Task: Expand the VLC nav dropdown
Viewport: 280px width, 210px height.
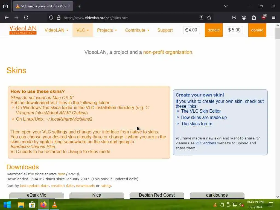Action: coord(83,30)
